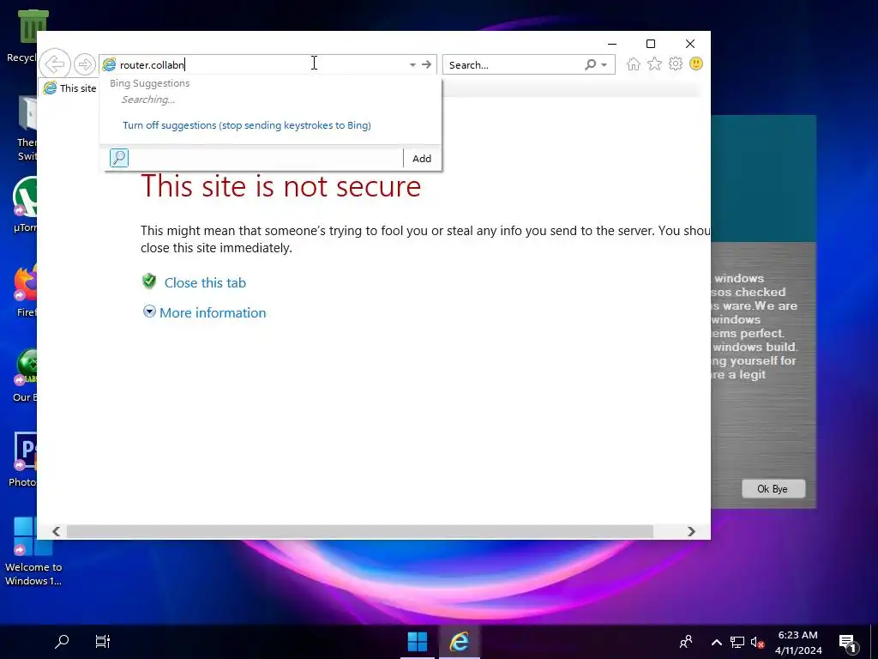Open 'Welcome to Windows 1...' desktop shortcut

pos(33,552)
